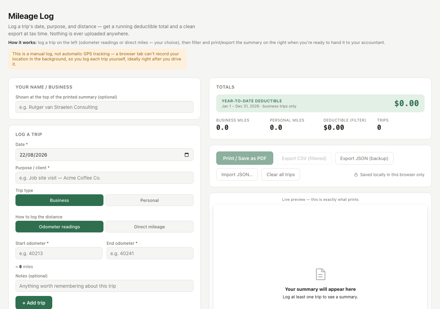Click the End odometer input

coord(150,253)
